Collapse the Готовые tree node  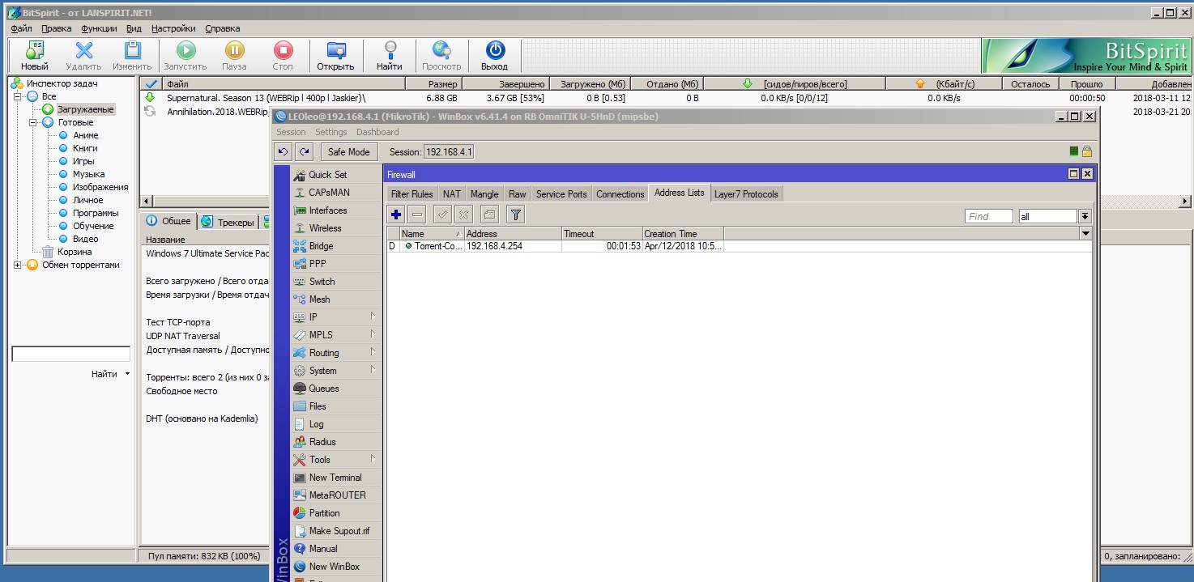tap(33, 122)
